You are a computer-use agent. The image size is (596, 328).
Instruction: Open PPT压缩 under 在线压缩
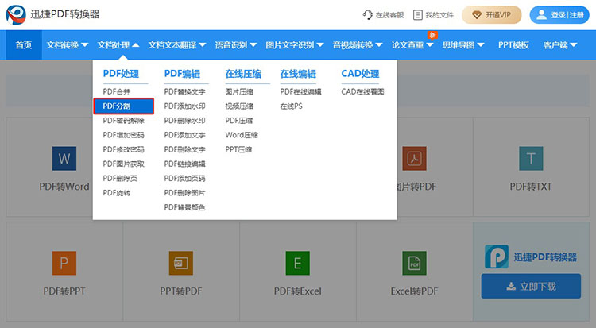coord(238,149)
